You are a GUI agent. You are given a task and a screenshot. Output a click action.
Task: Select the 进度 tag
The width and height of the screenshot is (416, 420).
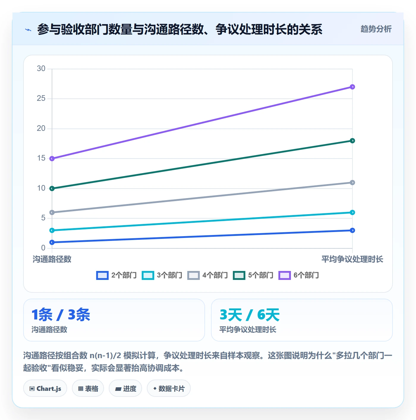125,388
